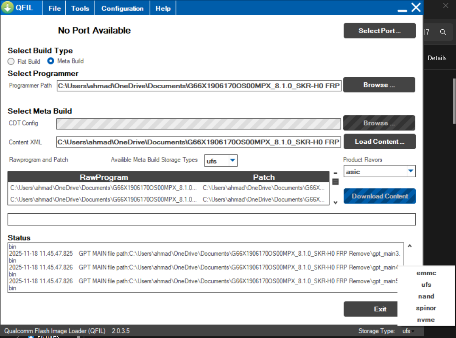This screenshot has width=456, height=338.
Task: Click the list icon beside the RawProgram table
Action: click(x=335, y=182)
